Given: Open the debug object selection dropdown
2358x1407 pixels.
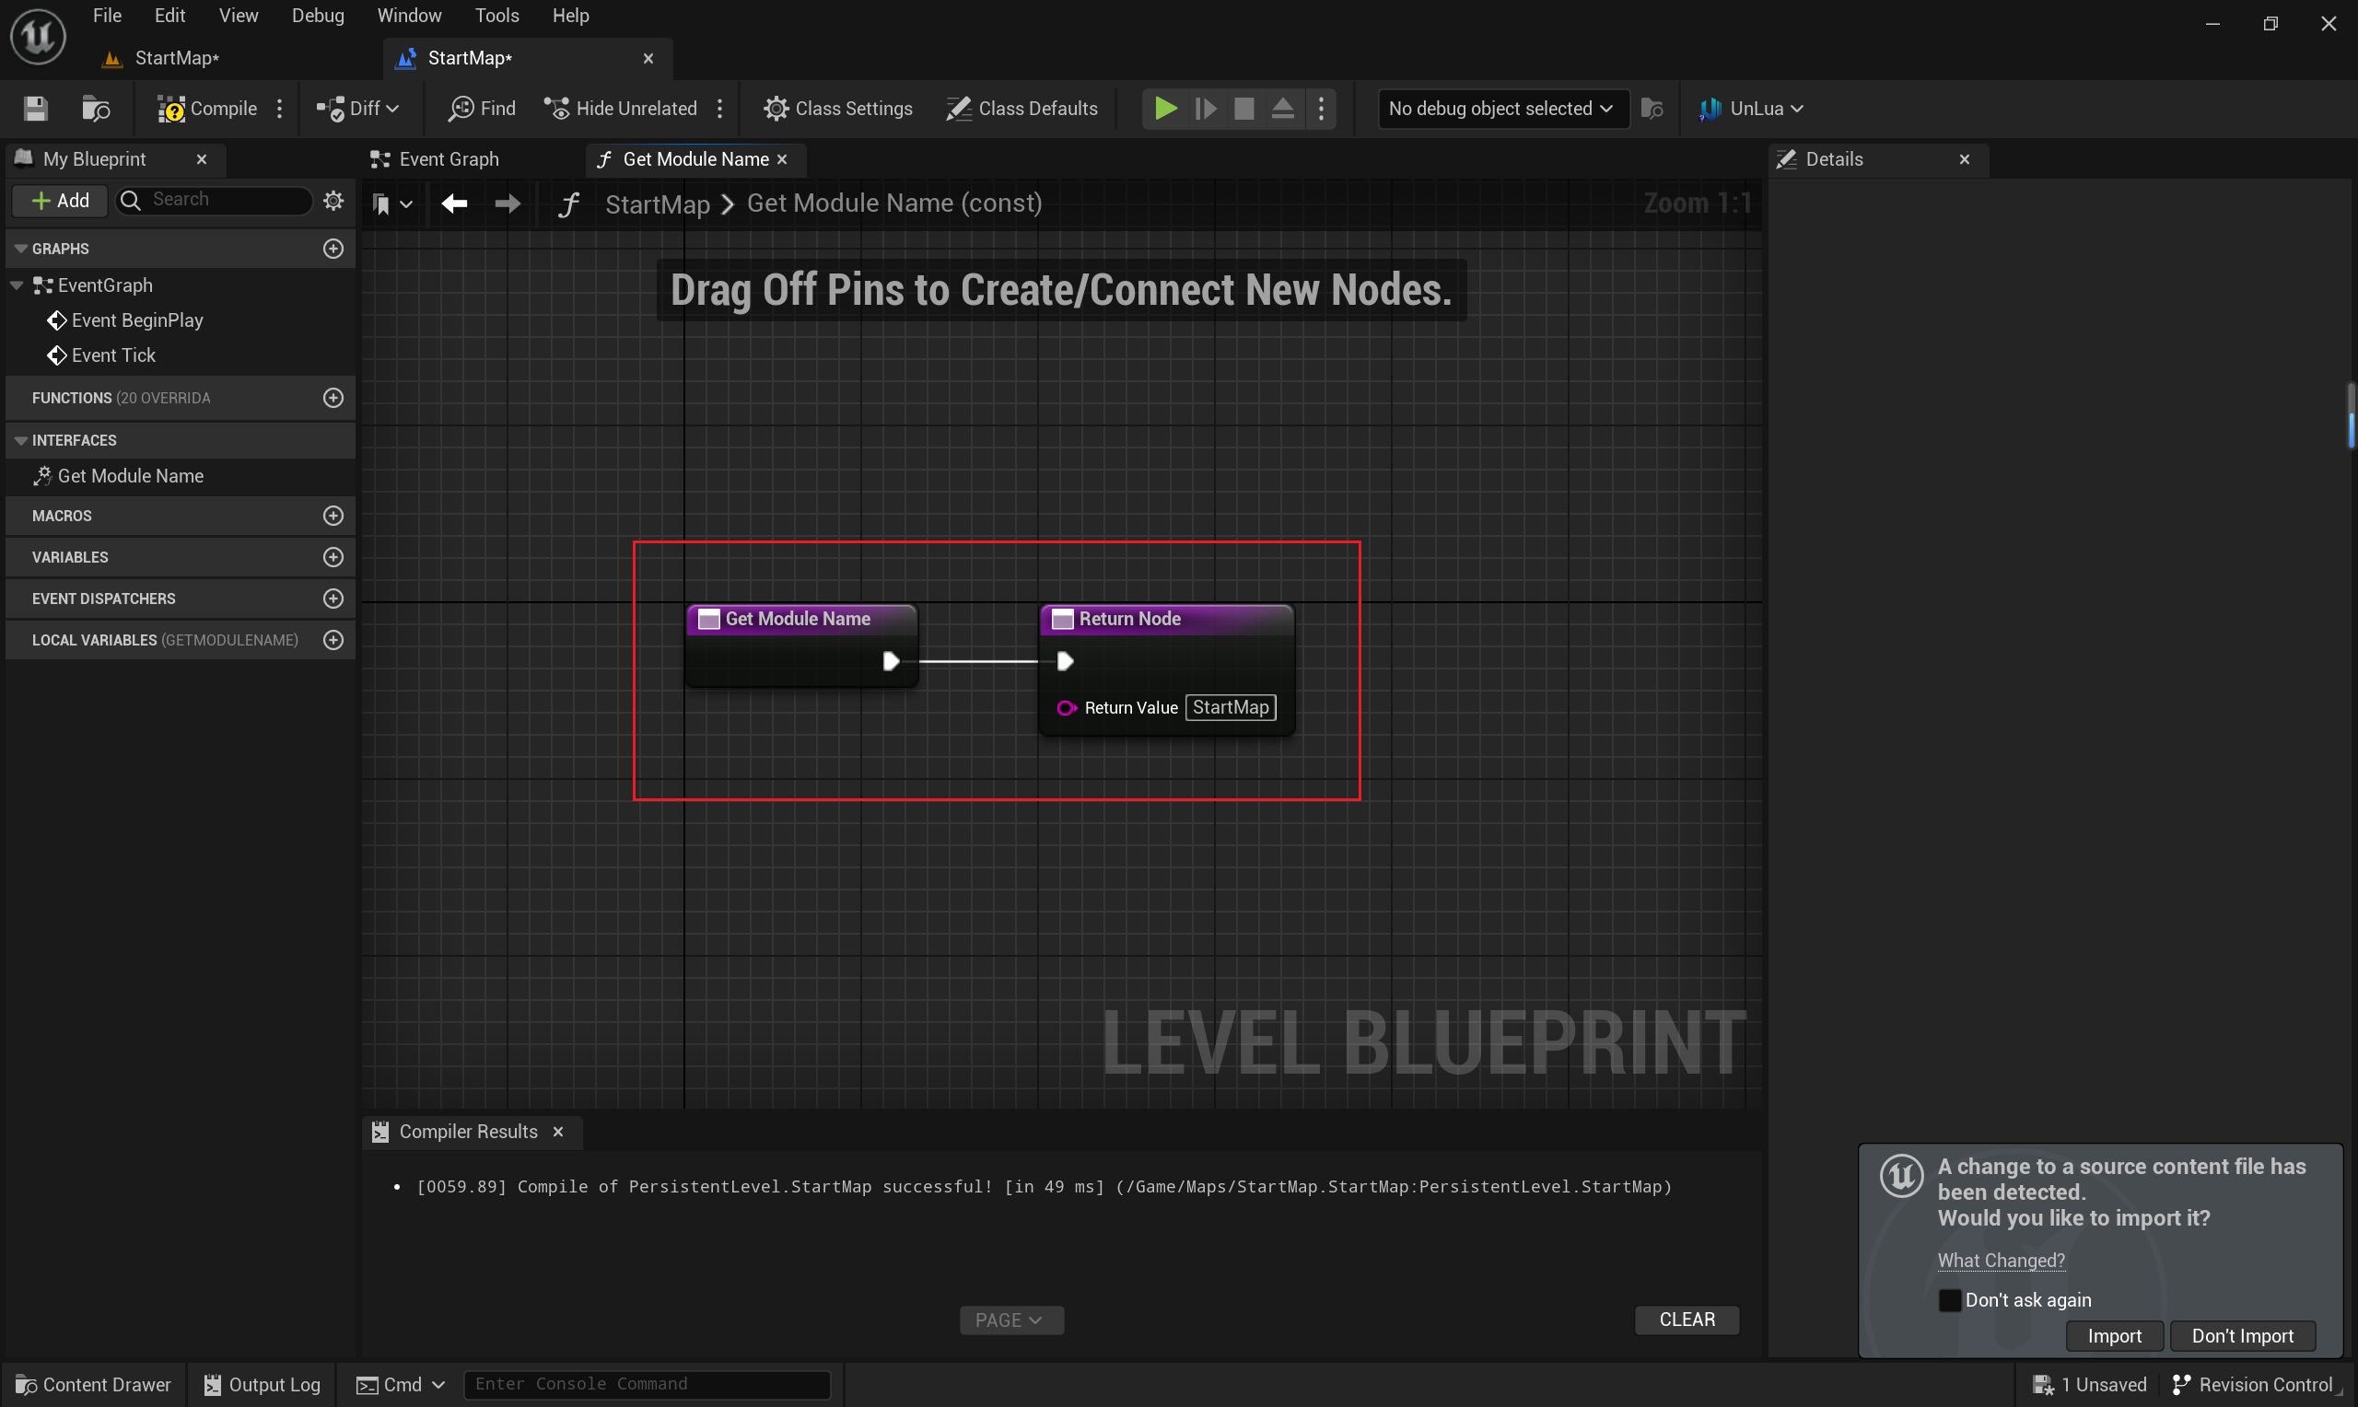Looking at the screenshot, I should (1500, 109).
